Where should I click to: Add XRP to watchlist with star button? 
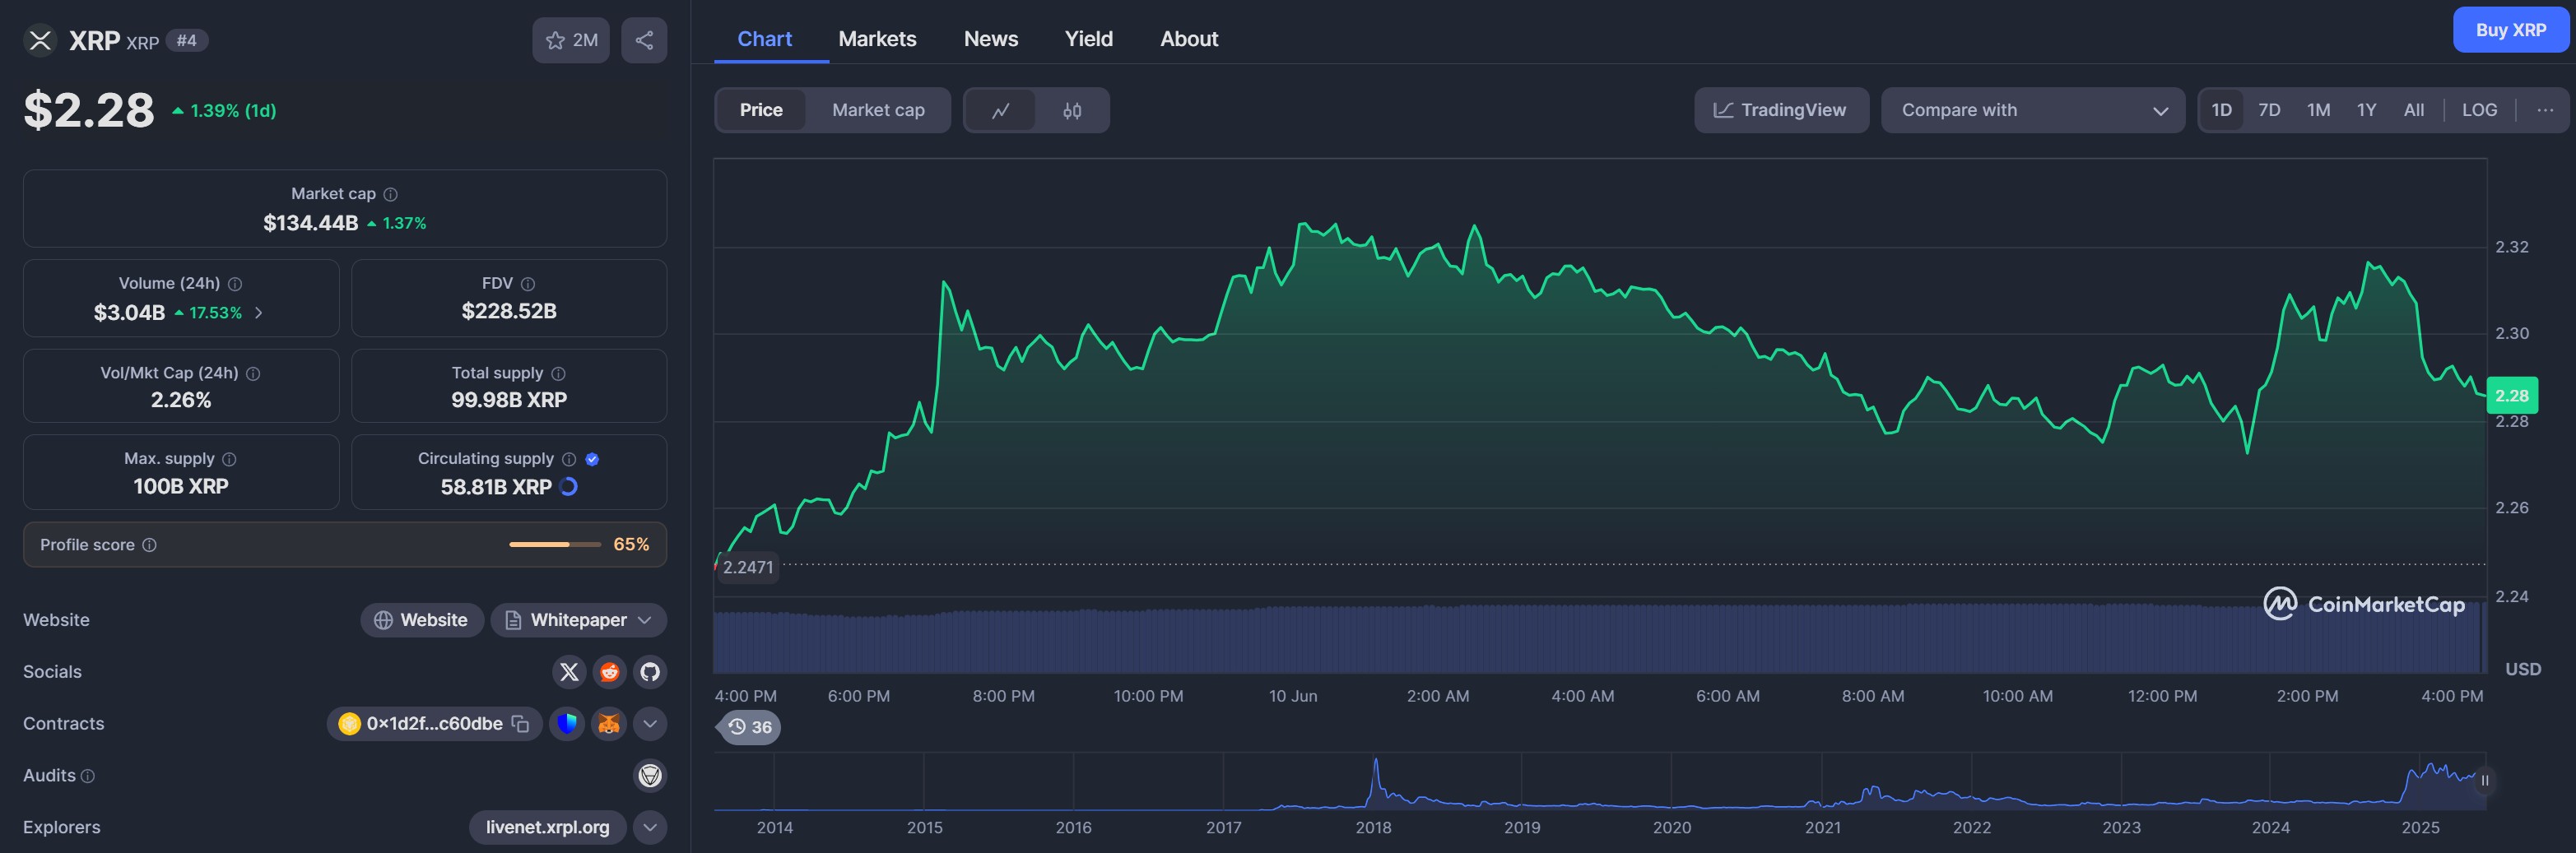[x=571, y=40]
